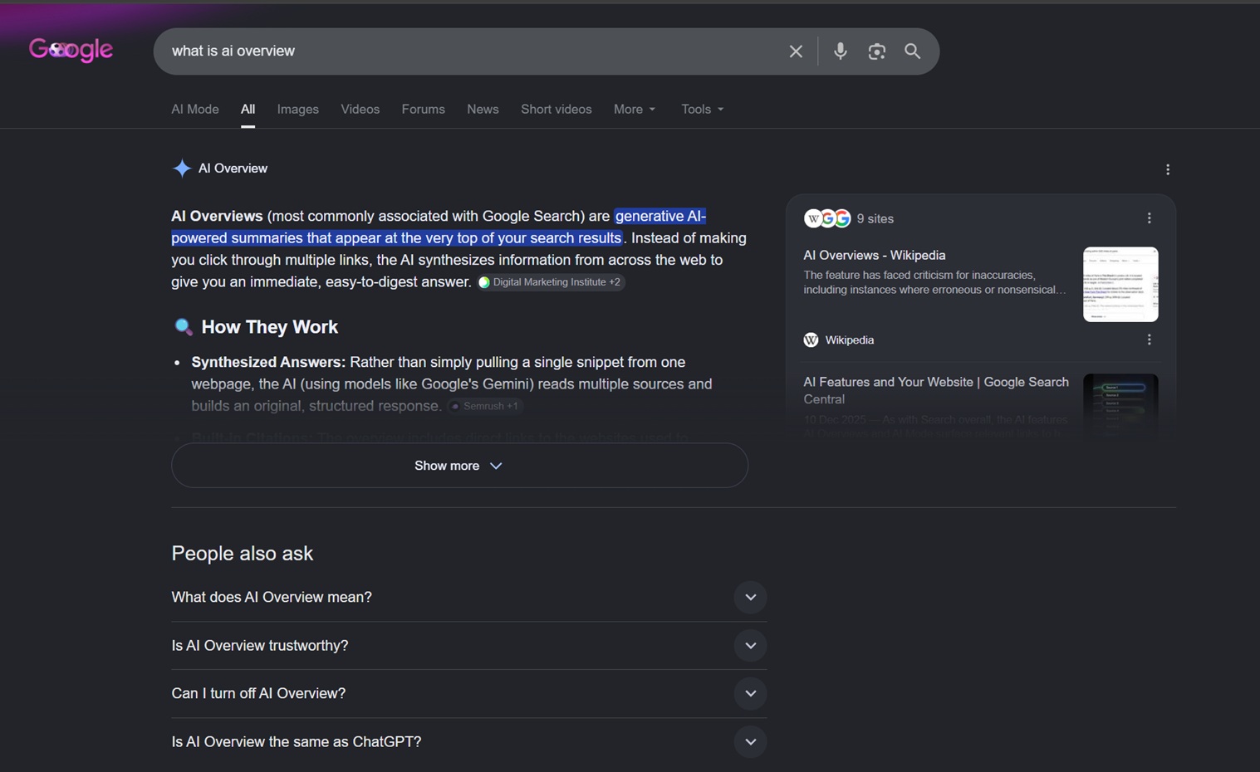This screenshot has width=1260, height=772.
Task: Open Digital Marketing Institute +2 source chip
Action: [x=551, y=282]
